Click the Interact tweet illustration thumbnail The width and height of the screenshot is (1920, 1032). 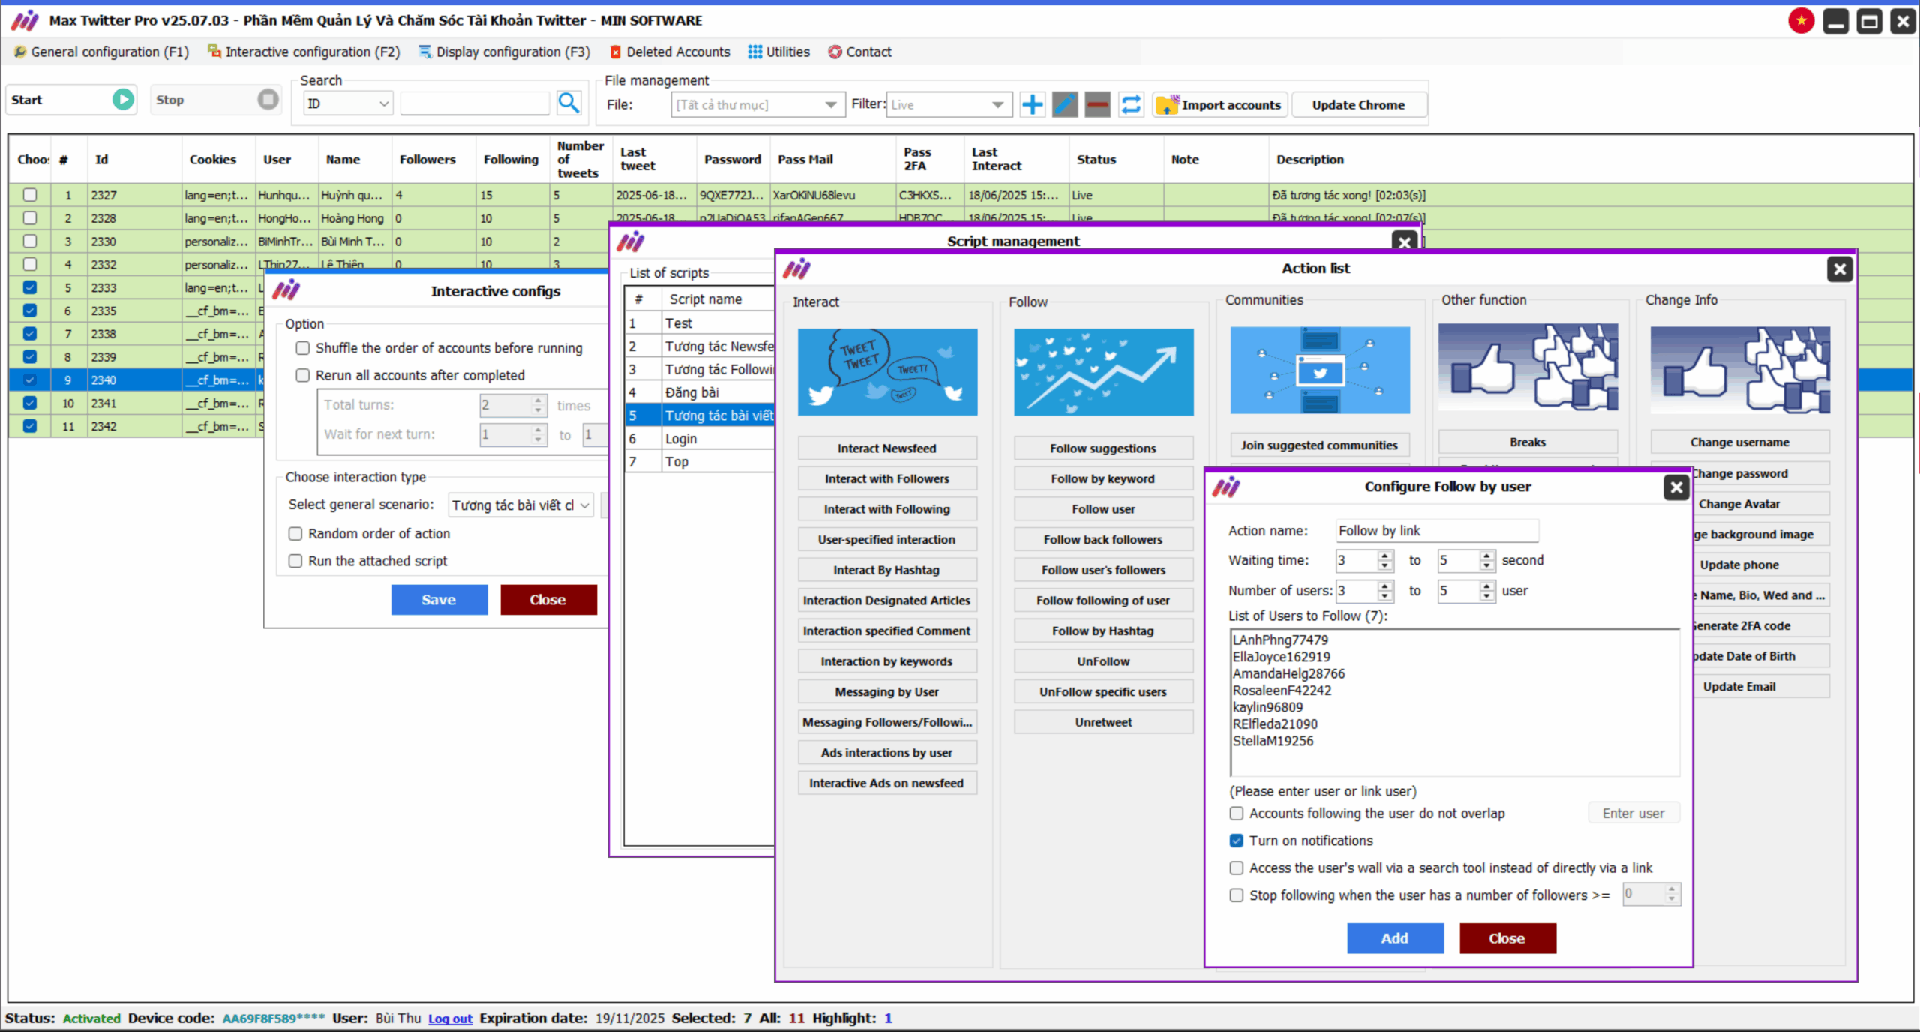click(x=887, y=372)
